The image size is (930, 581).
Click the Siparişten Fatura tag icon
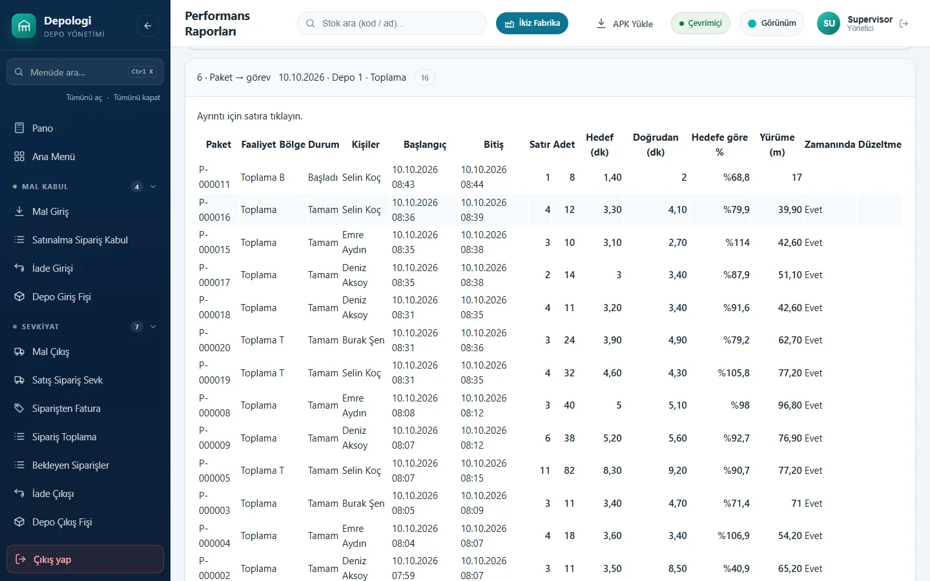point(19,408)
